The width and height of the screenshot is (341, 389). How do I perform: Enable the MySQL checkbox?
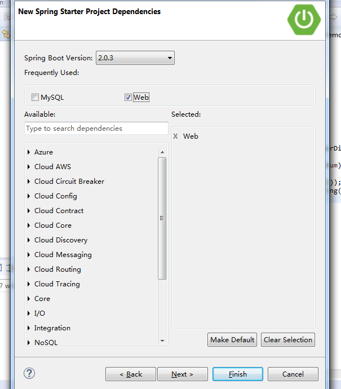click(35, 97)
